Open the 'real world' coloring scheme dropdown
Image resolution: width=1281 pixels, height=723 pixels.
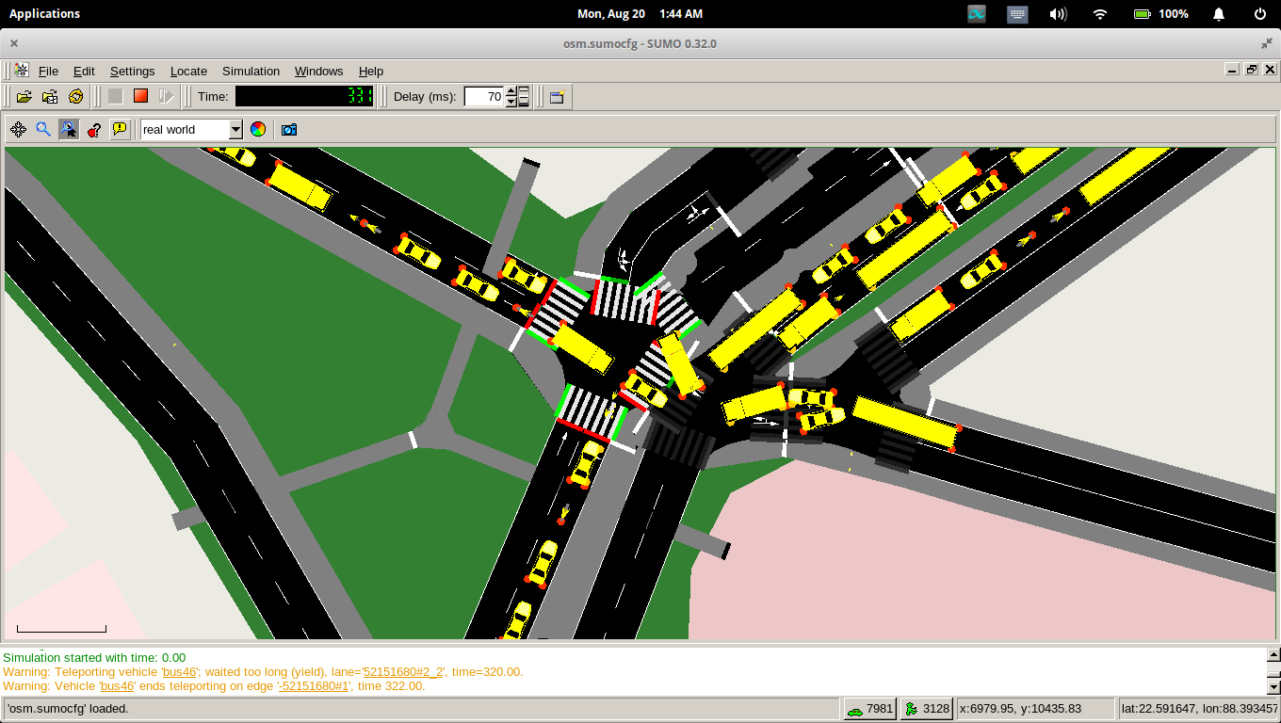tap(235, 129)
